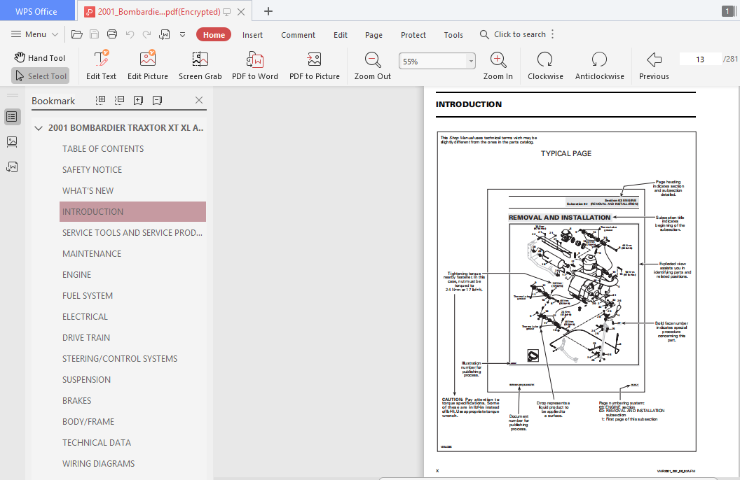This screenshot has height=480, width=740.
Task: Click the 'Click to search' box
Action: pos(512,34)
